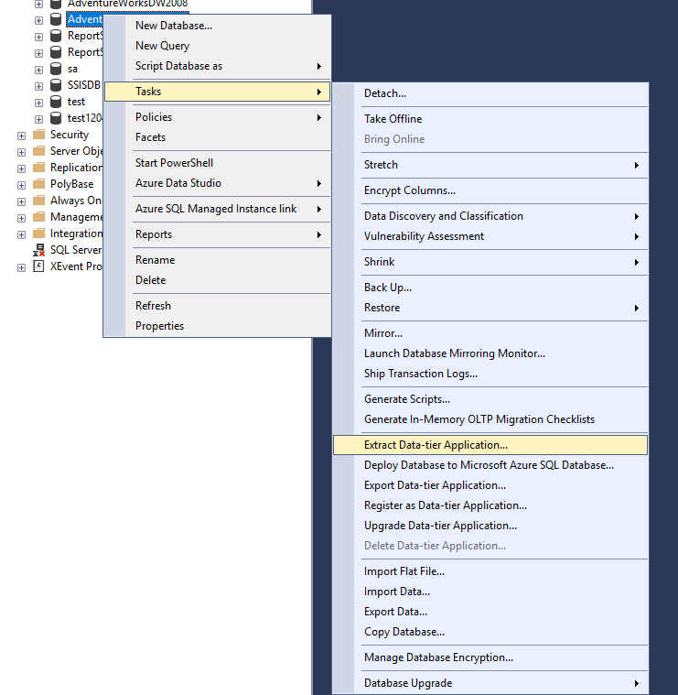678x695 pixels.
Task: Choose Register as Data-tier Application...
Action: [490, 505]
